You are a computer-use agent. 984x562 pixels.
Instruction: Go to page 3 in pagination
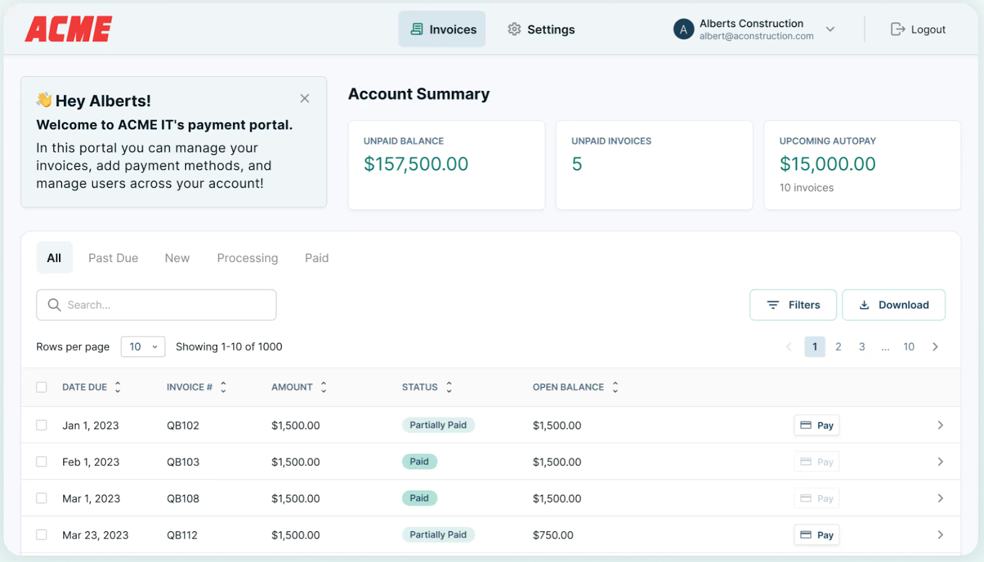(862, 347)
